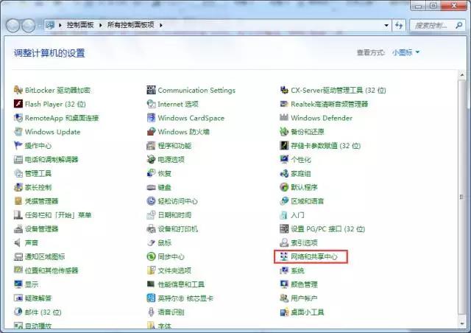The image size is (471, 333).
Task: Open 任务栏和「开始」菜单 link
Action: [58, 215]
